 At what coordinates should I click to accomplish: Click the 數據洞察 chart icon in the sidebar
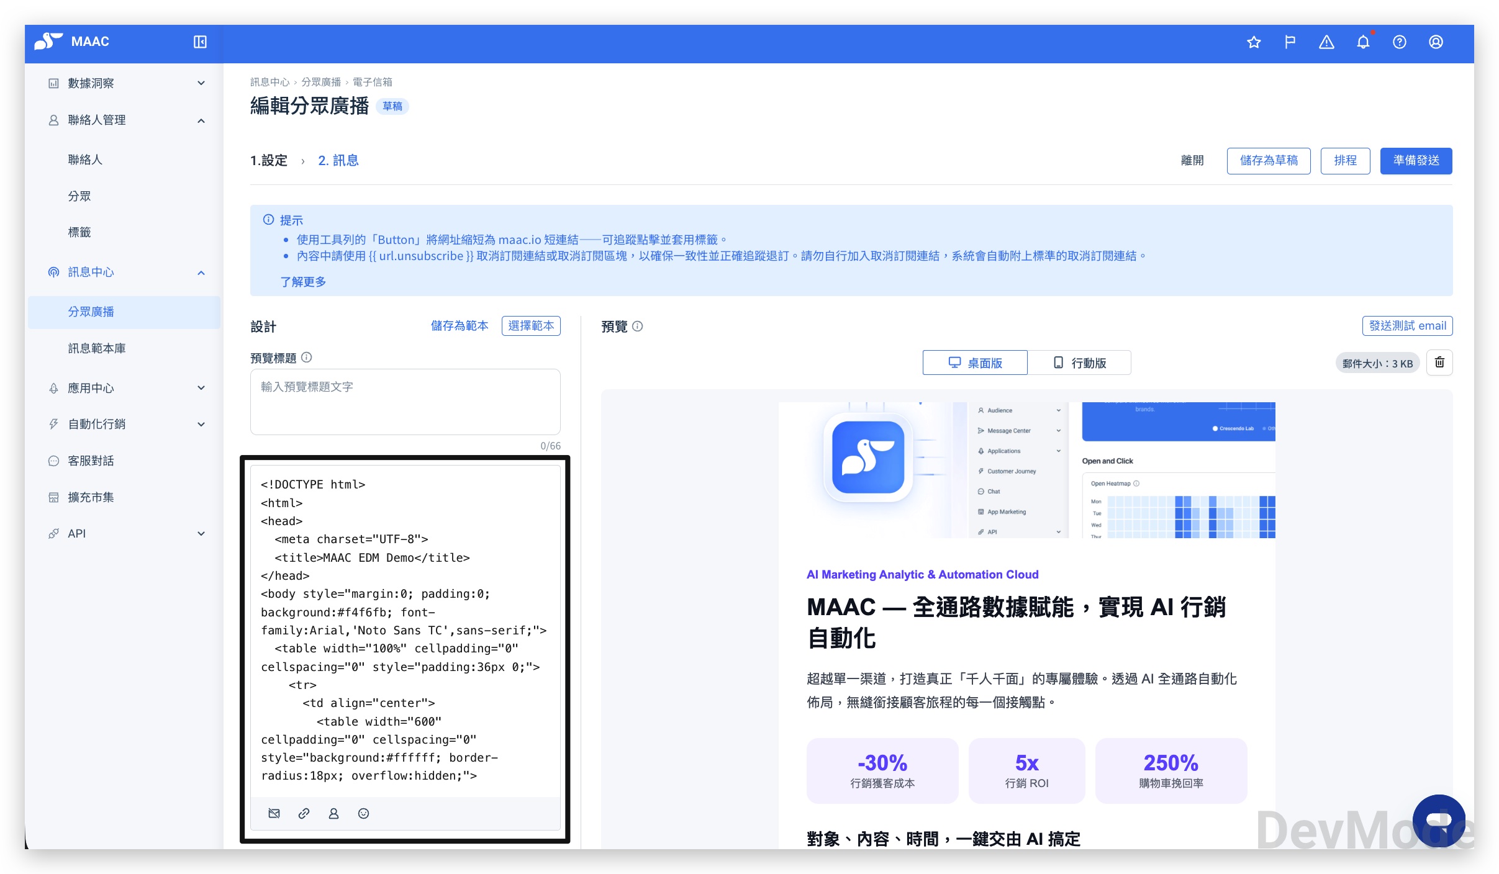tap(53, 83)
